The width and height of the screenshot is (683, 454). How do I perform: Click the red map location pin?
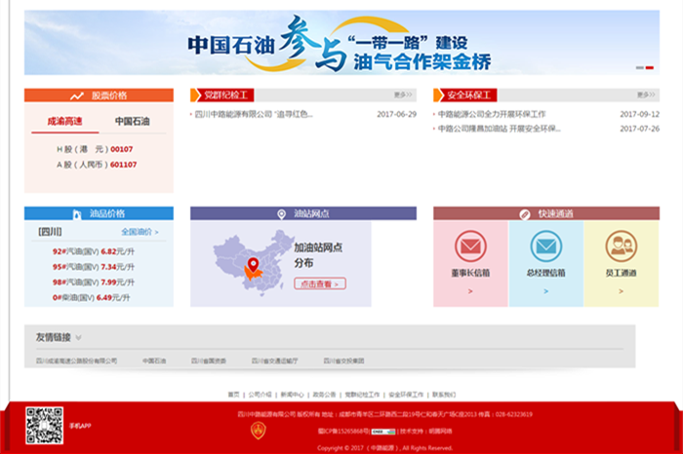tap(253, 264)
